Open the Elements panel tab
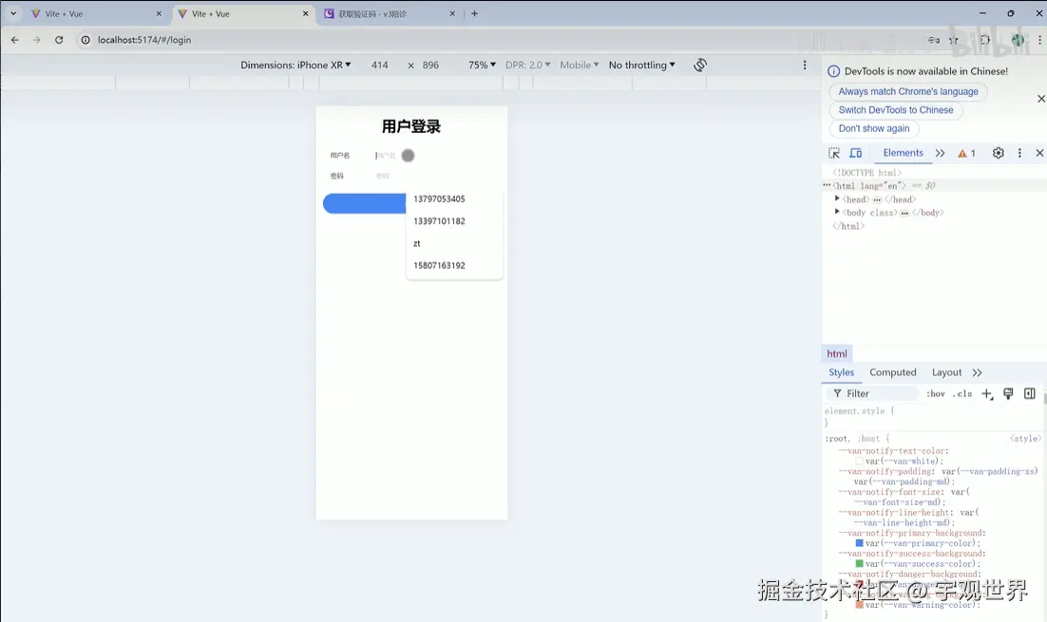The height and width of the screenshot is (622, 1047). click(x=903, y=153)
